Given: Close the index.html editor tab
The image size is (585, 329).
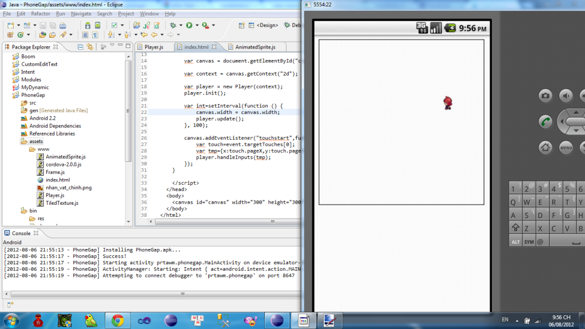Looking at the screenshot, I should pyautogui.click(x=214, y=47).
